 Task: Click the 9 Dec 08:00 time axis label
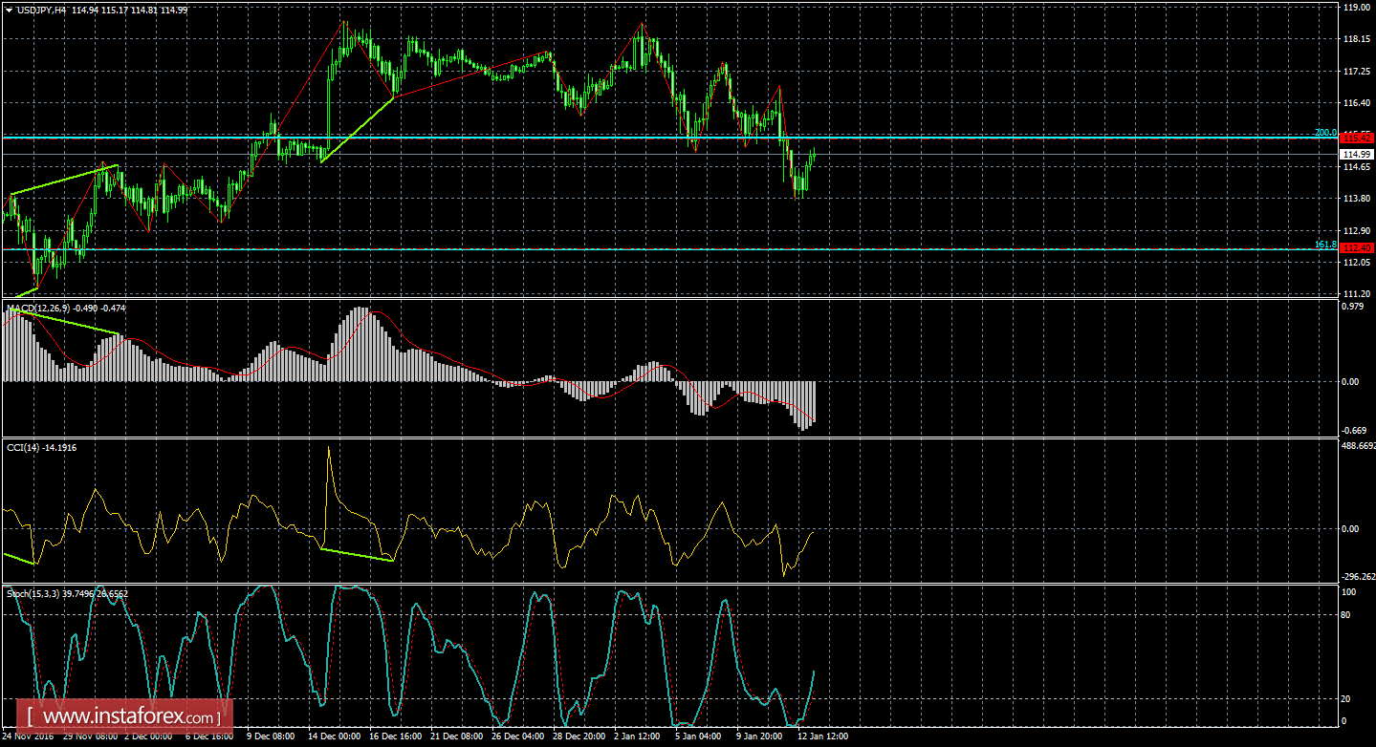271,737
